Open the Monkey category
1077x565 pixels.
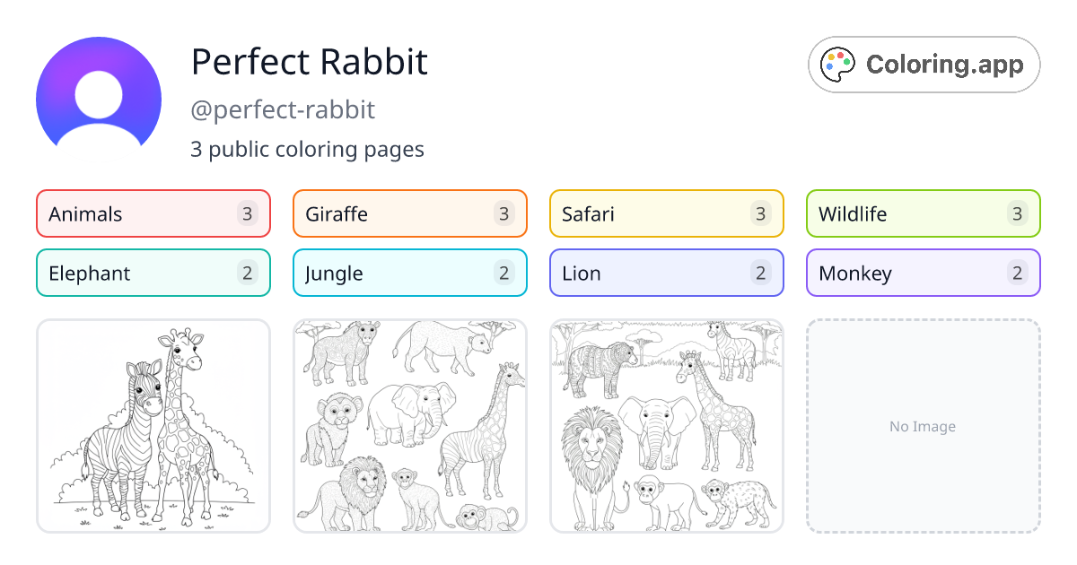923,273
